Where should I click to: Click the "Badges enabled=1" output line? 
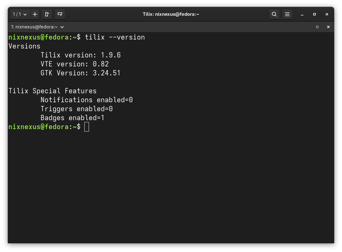pos(72,118)
